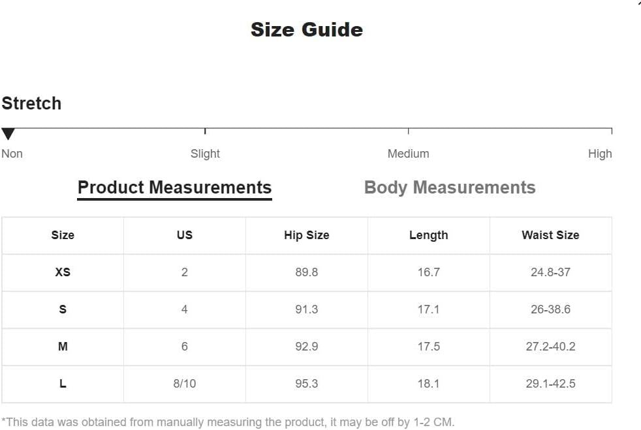The image size is (641, 430).
Task: Select the Product Measurements tab
Action: pos(174,188)
